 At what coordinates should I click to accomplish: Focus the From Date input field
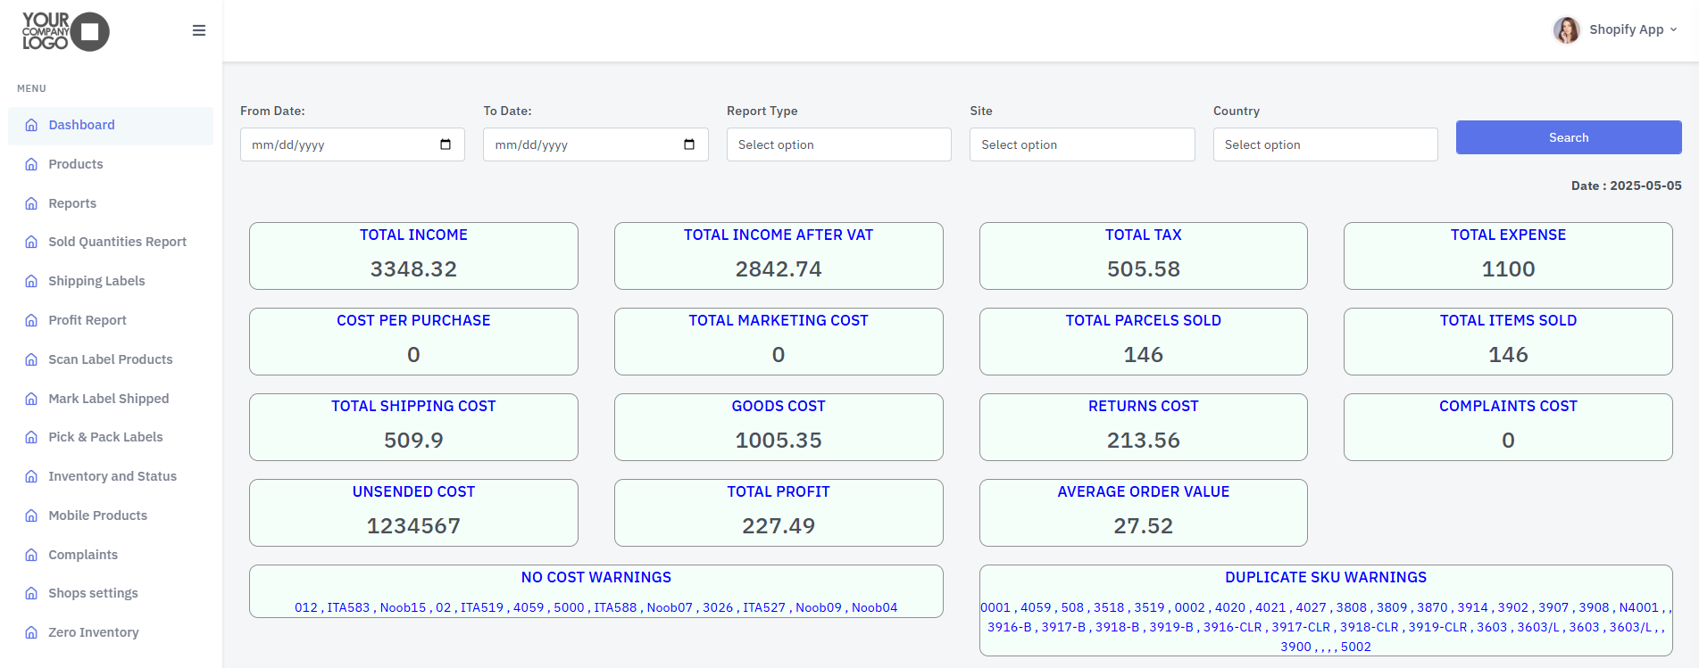pyautogui.click(x=353, y=144)
